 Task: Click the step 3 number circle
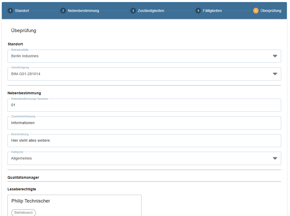pos(133,11)
